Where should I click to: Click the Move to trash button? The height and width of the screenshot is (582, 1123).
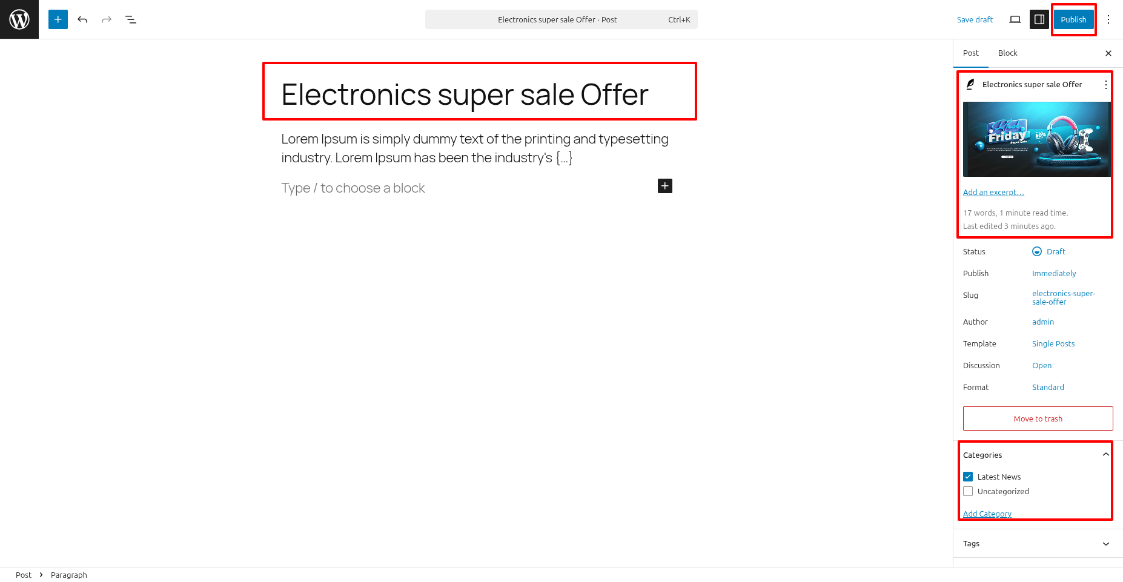click(1038, 418)
